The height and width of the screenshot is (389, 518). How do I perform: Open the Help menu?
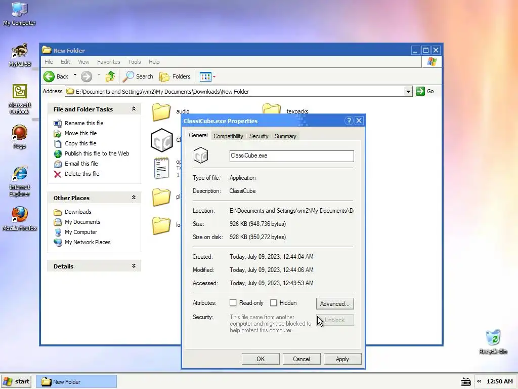click(x=154, y=62)
